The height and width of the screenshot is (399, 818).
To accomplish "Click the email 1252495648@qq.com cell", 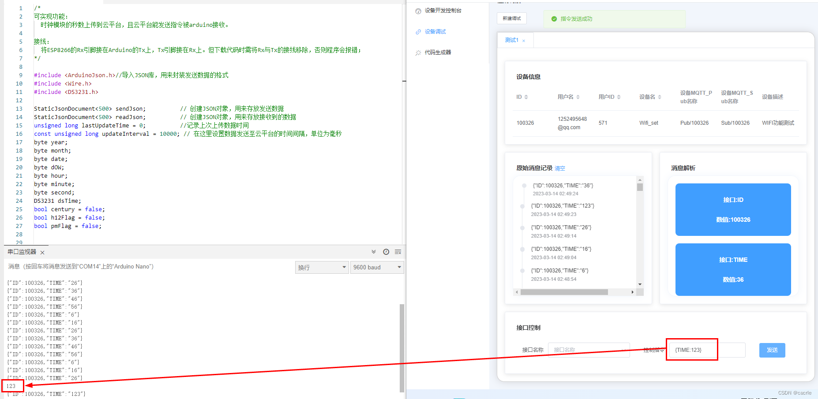I will [572, 123].
